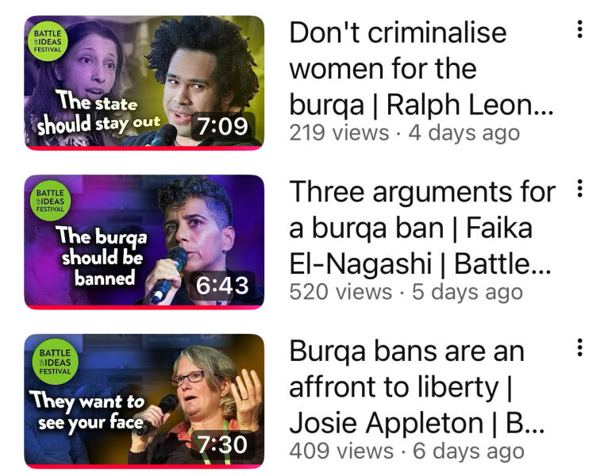
Task: Open 'Don't criminalise women for the burqa' title
Action: pos(421,68)
